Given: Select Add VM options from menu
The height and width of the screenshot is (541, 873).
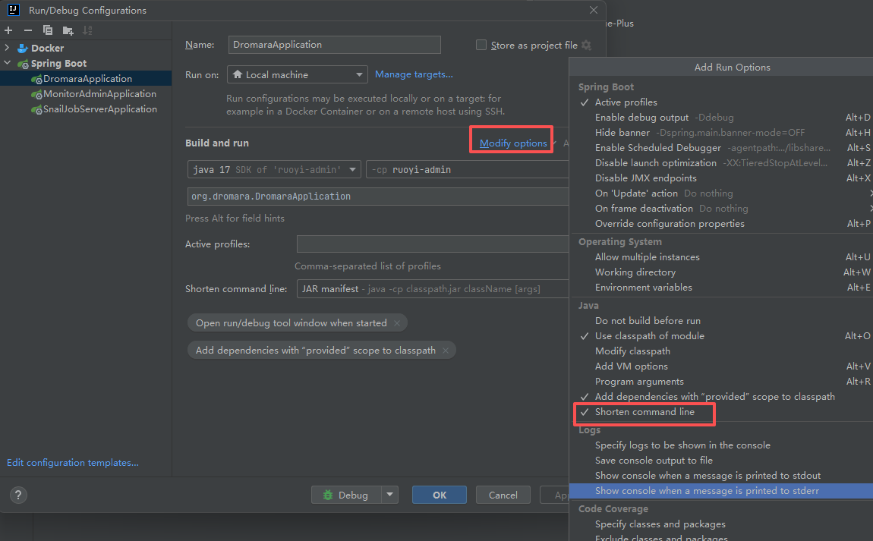Looking at the screenshot, I should [631, 366].
